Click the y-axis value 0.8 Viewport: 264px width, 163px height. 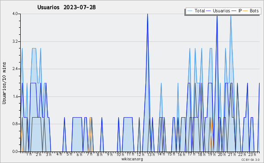[x=15, y=124]
